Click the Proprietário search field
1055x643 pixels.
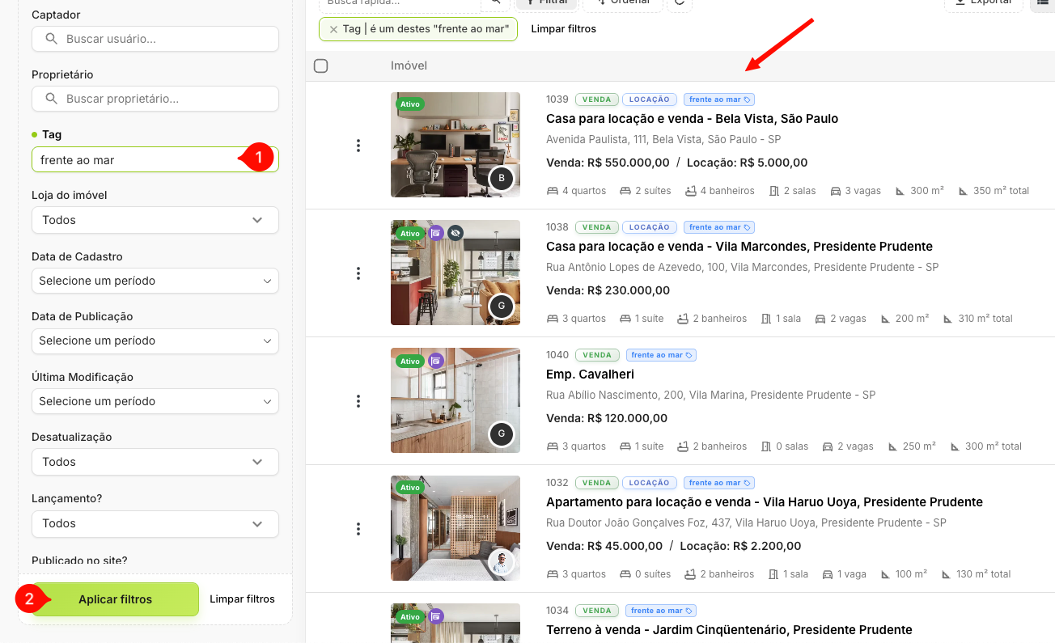tap(155, 99)
